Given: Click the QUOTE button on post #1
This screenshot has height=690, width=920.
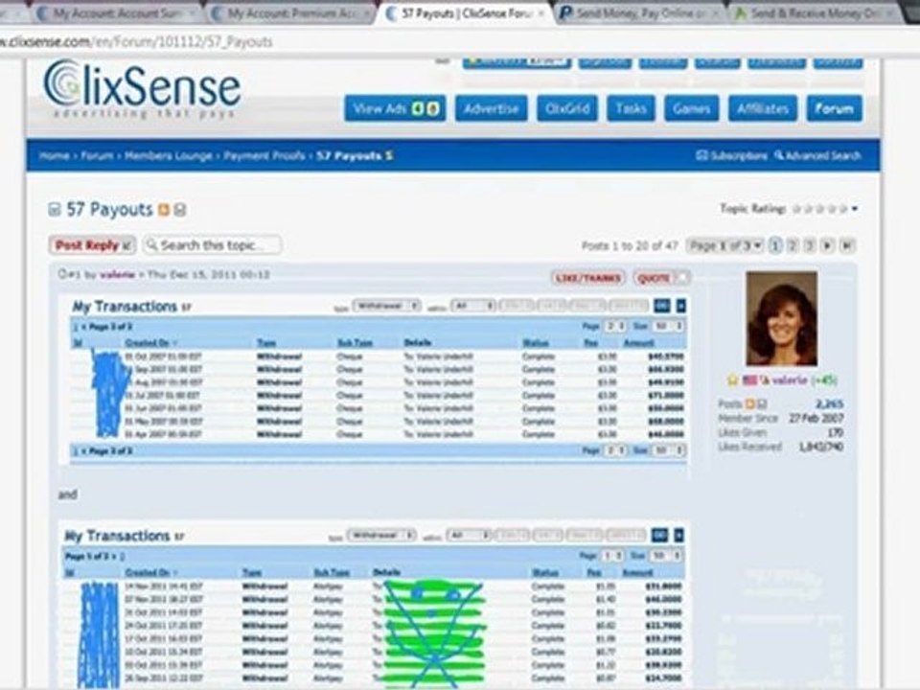Looking at the screenshot, I should (x=654, y=278).
